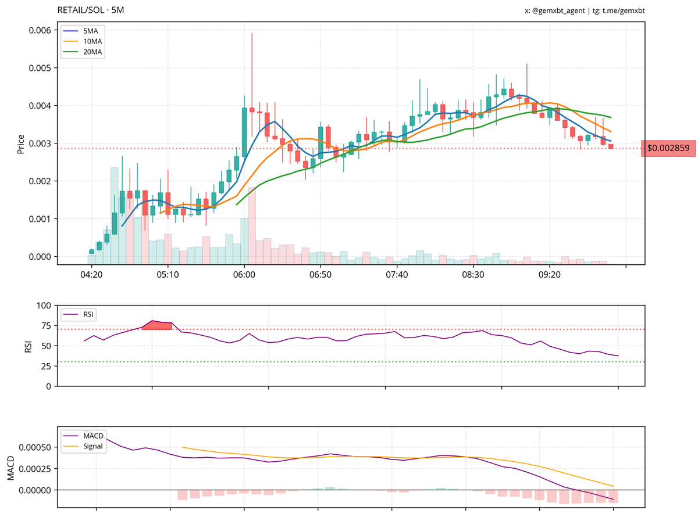Screen dimensions: 698x517
Task: Click the MACD purple line legend icon
Action: coord(70,435)
